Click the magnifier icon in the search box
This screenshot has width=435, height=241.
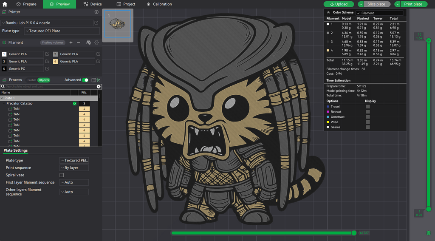tap(3, 87)
